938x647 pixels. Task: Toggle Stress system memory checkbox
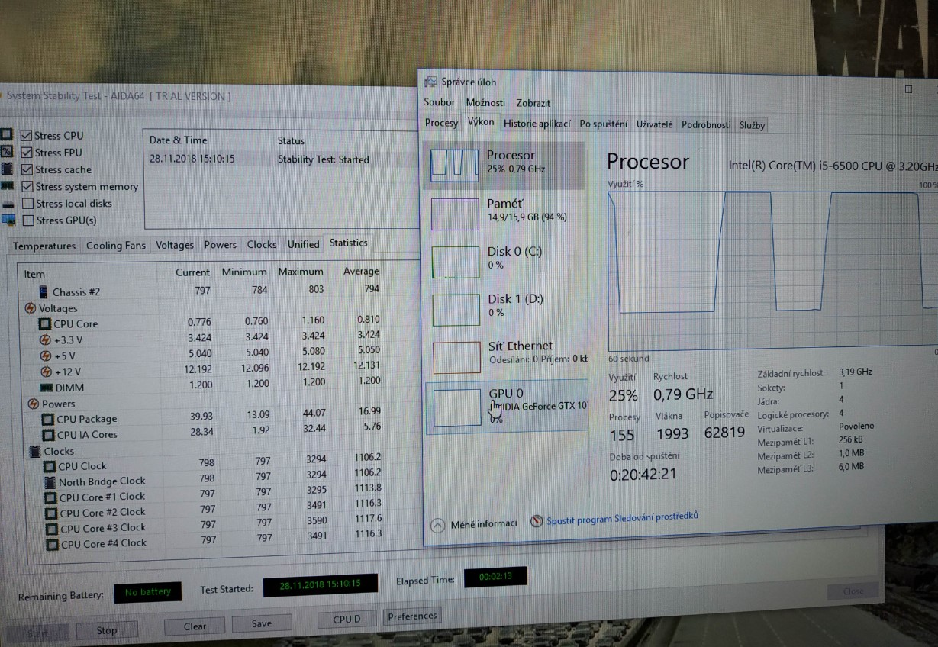pyautogui.click(x=27, y=186)
